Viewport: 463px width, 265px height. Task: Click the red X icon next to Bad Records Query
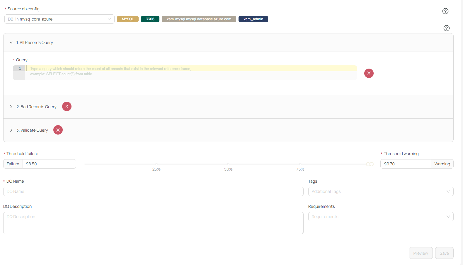(67, 106)
